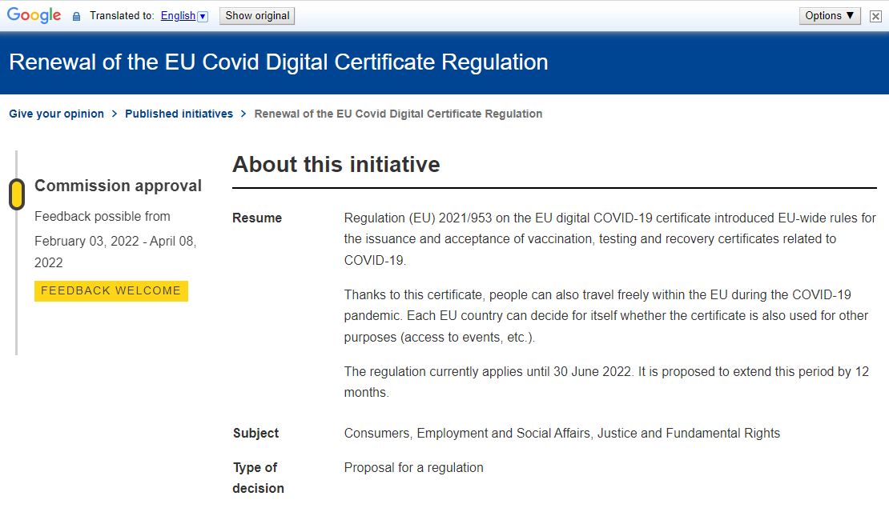Screen dimensions: 889x512
Task: Open the Options dropdown menu
Action: tap(830, 16)
